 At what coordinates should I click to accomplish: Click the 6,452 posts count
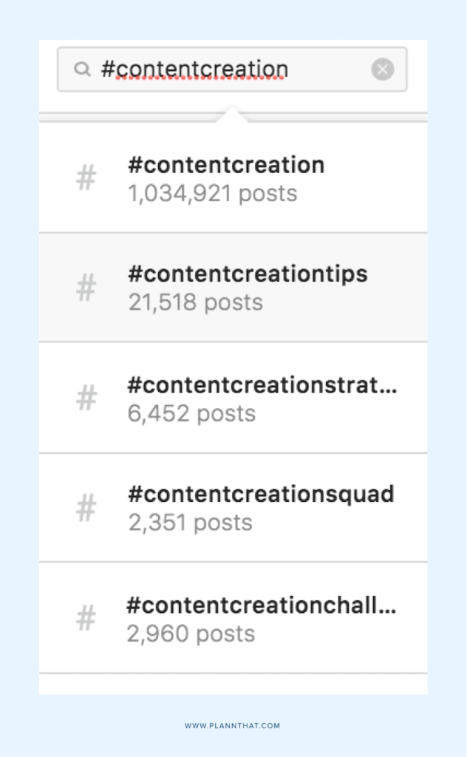pos(191,413)
